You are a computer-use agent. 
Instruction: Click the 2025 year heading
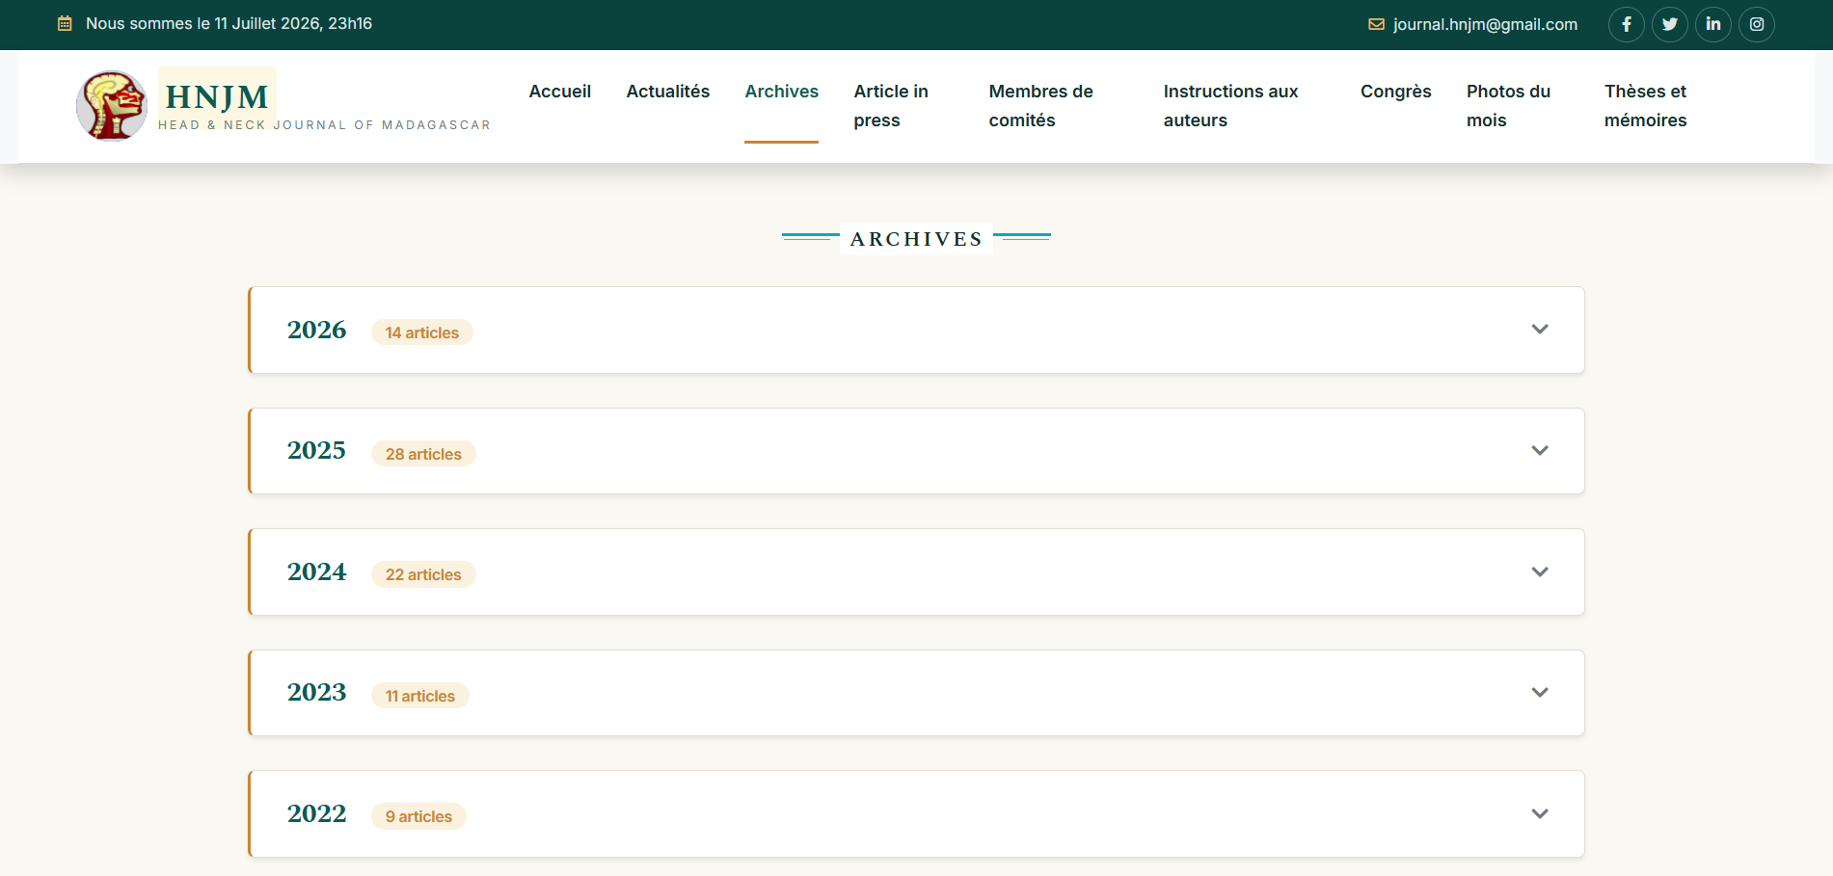[316, 450]
